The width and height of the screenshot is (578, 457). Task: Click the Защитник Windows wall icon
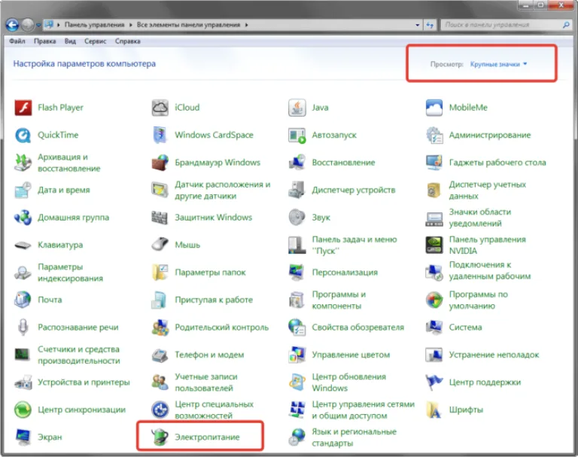point(160,218)
